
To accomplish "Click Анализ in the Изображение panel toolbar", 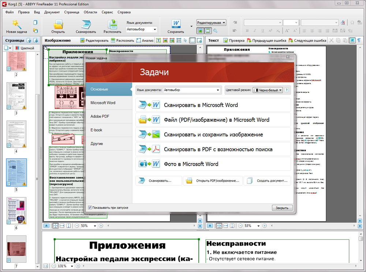I will pyautogui.click(x=145, y=41).
